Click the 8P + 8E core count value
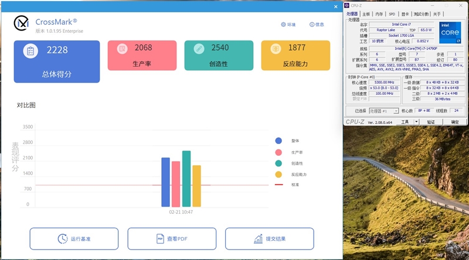The width and height of the screenshot is (469, 260). coord(424,111)
